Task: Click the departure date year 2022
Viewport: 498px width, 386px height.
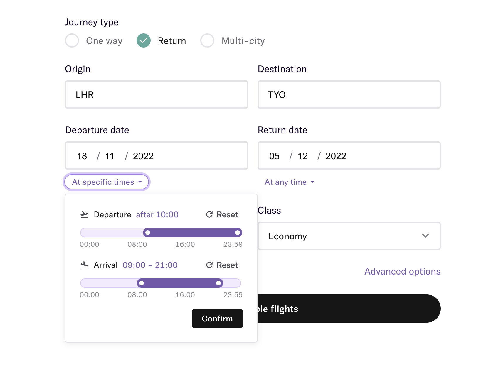Action: [x=143, y=156]
